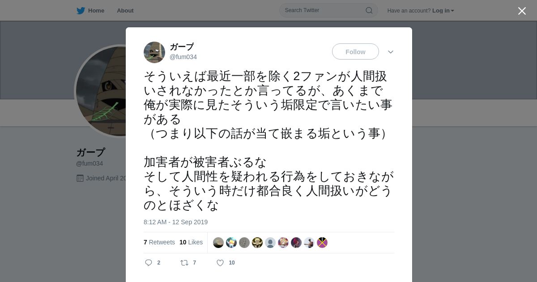Click the last liker avatar with pink cross
537x282 pixels.
[322, 243]
